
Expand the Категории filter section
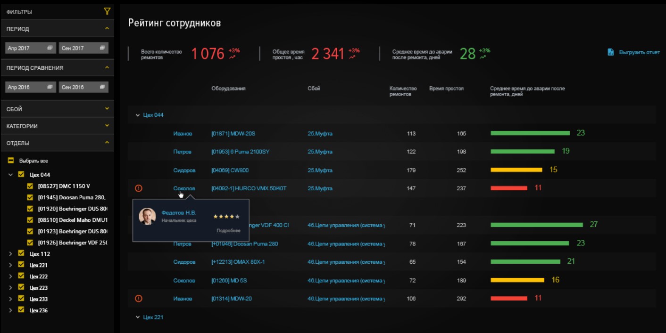[x=107, y=126]
